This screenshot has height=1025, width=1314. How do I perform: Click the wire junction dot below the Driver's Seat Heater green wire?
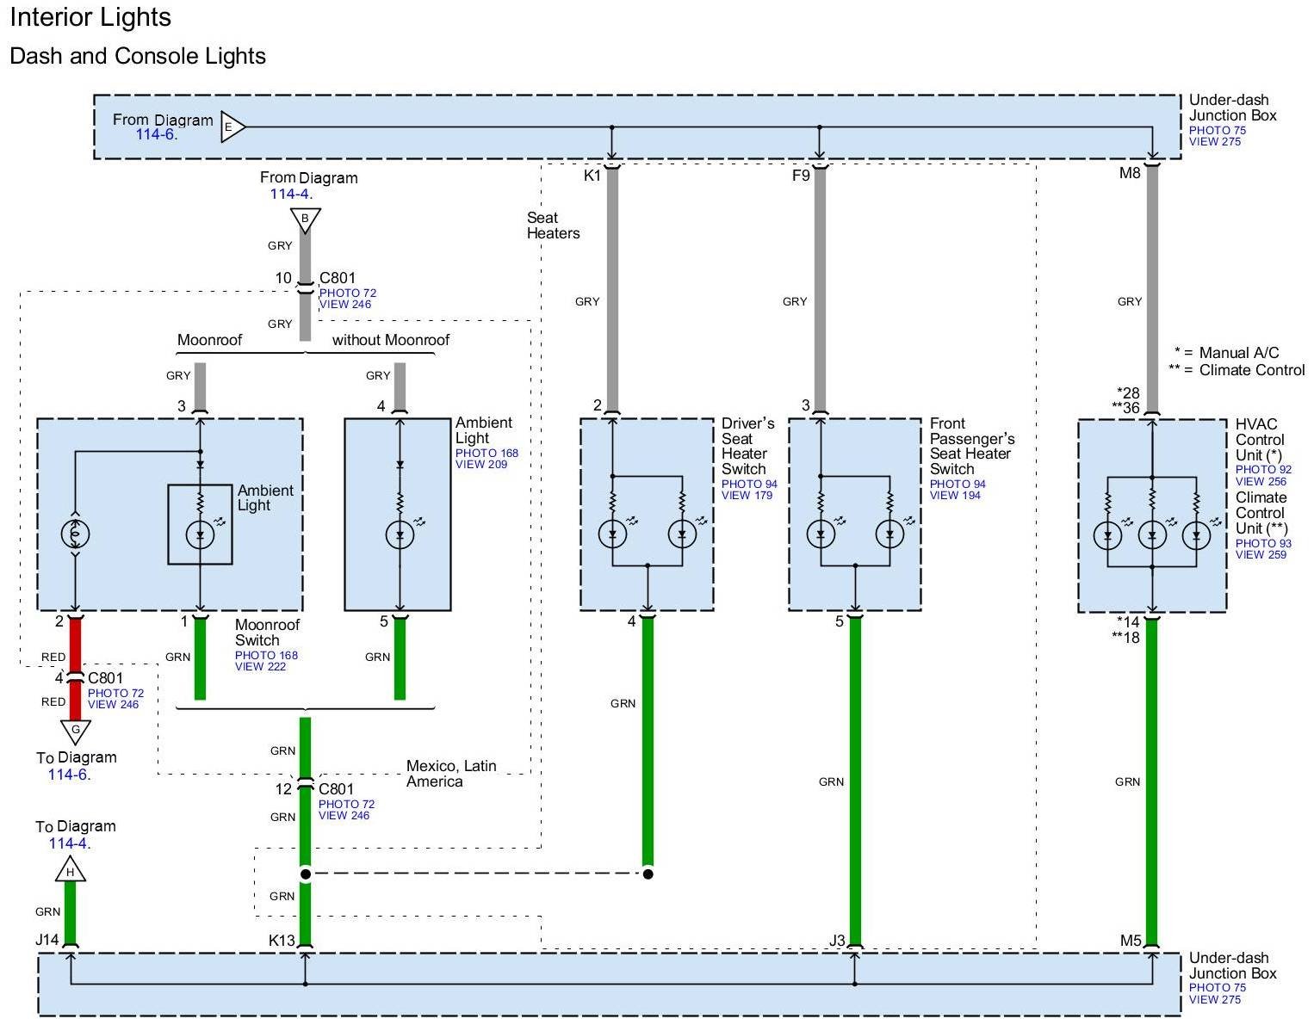(648, 874)
